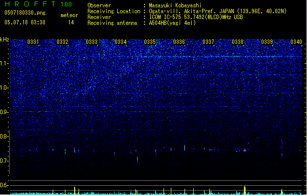Click the low echo streak near 0.7 kHz
The width and height of the screenshot is (307, 195).
point(138,160)
